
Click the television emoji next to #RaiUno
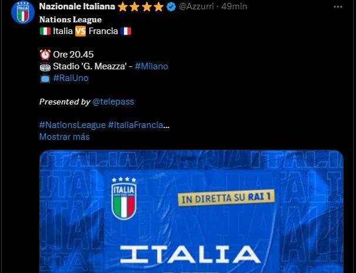(x=45, y=78)
